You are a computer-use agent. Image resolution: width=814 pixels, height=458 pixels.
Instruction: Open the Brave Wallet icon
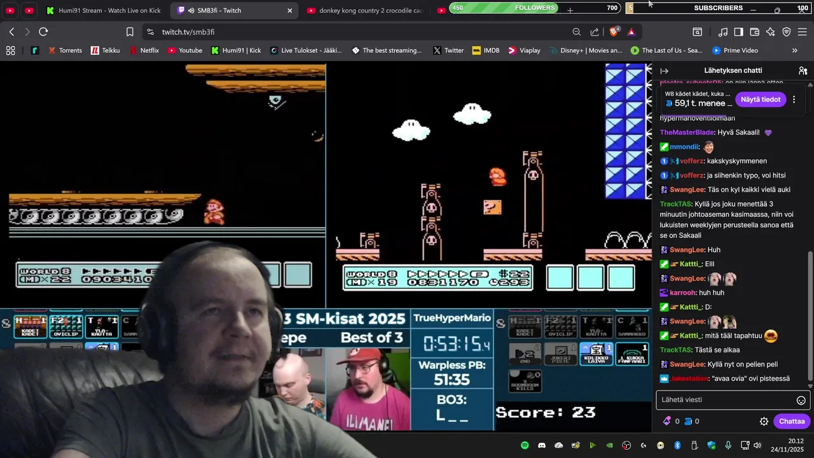click(755, 32)
